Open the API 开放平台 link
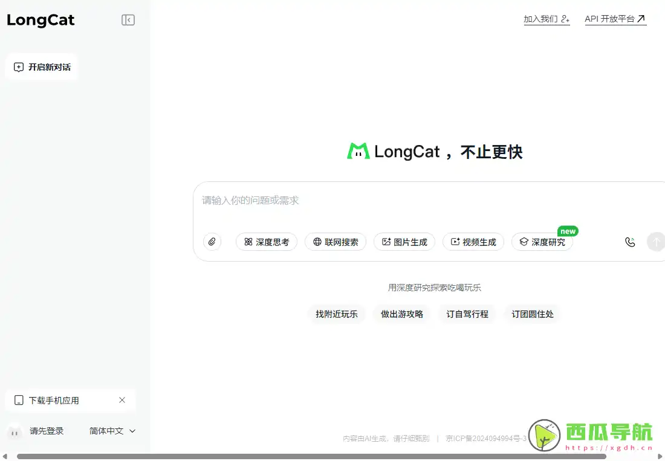The width and height of the screenshot is (665, 461). point(615,19)
